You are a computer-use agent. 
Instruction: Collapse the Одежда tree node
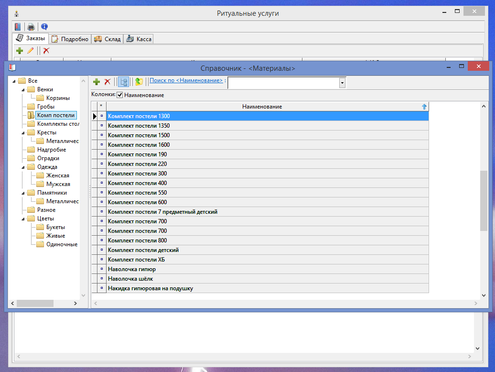pyautogui.click(x=23, y=167)
